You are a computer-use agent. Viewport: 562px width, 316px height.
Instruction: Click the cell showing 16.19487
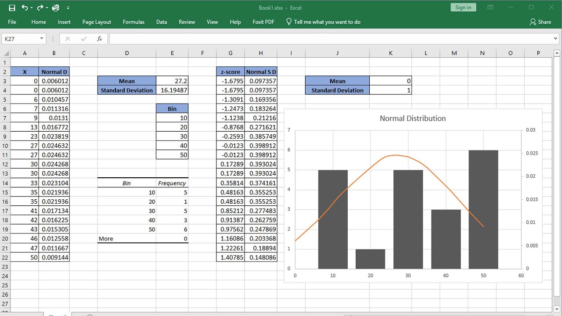(x=172, y=90)
